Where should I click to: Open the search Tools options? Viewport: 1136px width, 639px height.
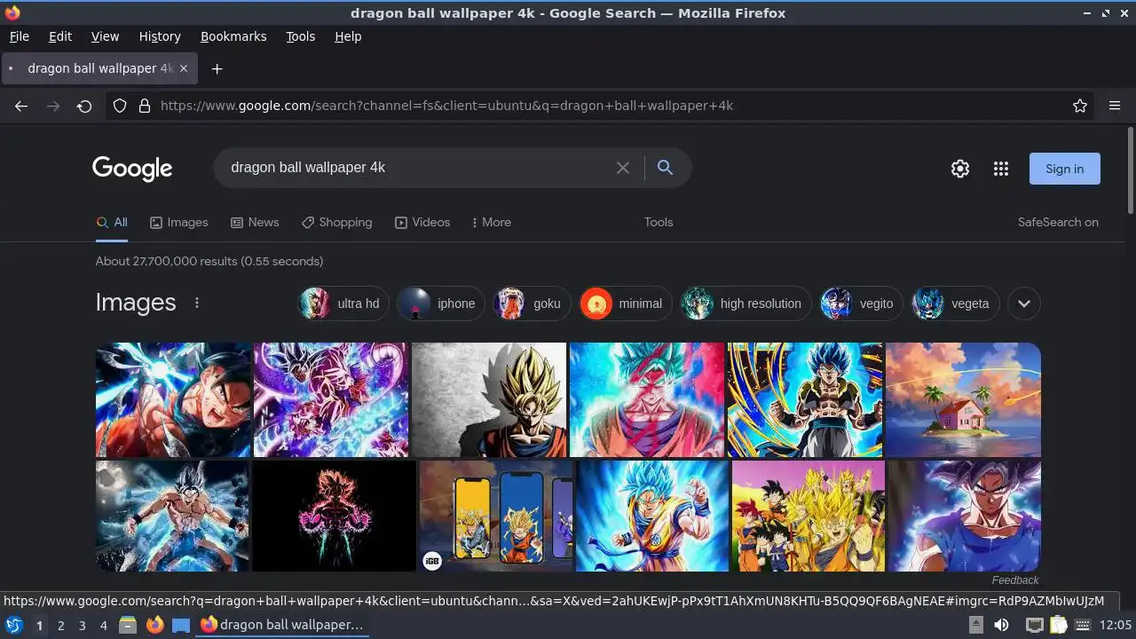[x=659, y=222]
